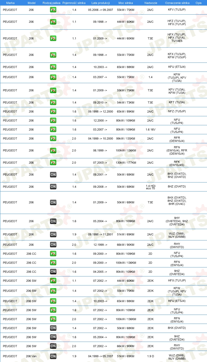Select the '09.1998 -> 11.2001' production years cell
Screen dimensions: 207x362
point(101,234)
